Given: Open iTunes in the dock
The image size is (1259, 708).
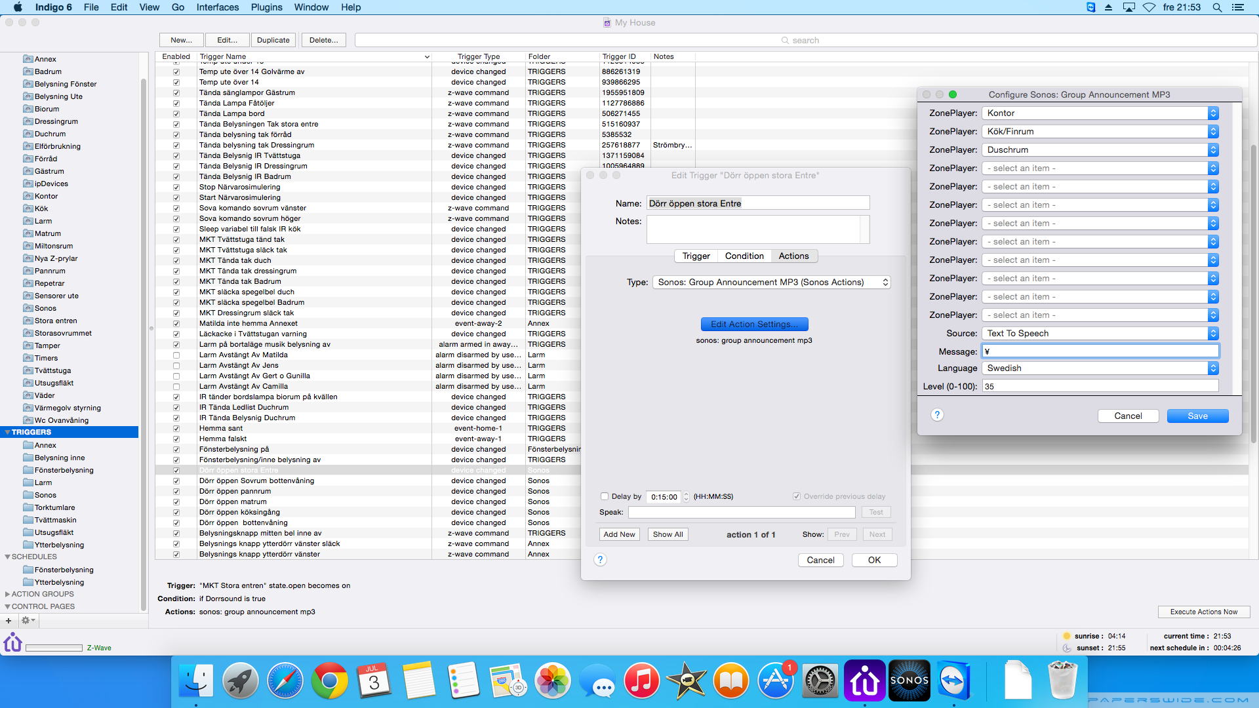Looking at the screenshot, I should 642,680.
